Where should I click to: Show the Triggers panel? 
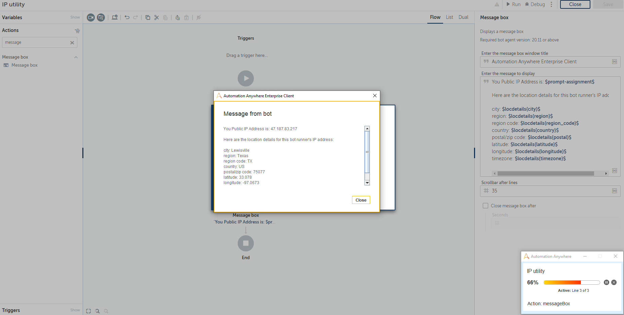click(x=75, y=310)
